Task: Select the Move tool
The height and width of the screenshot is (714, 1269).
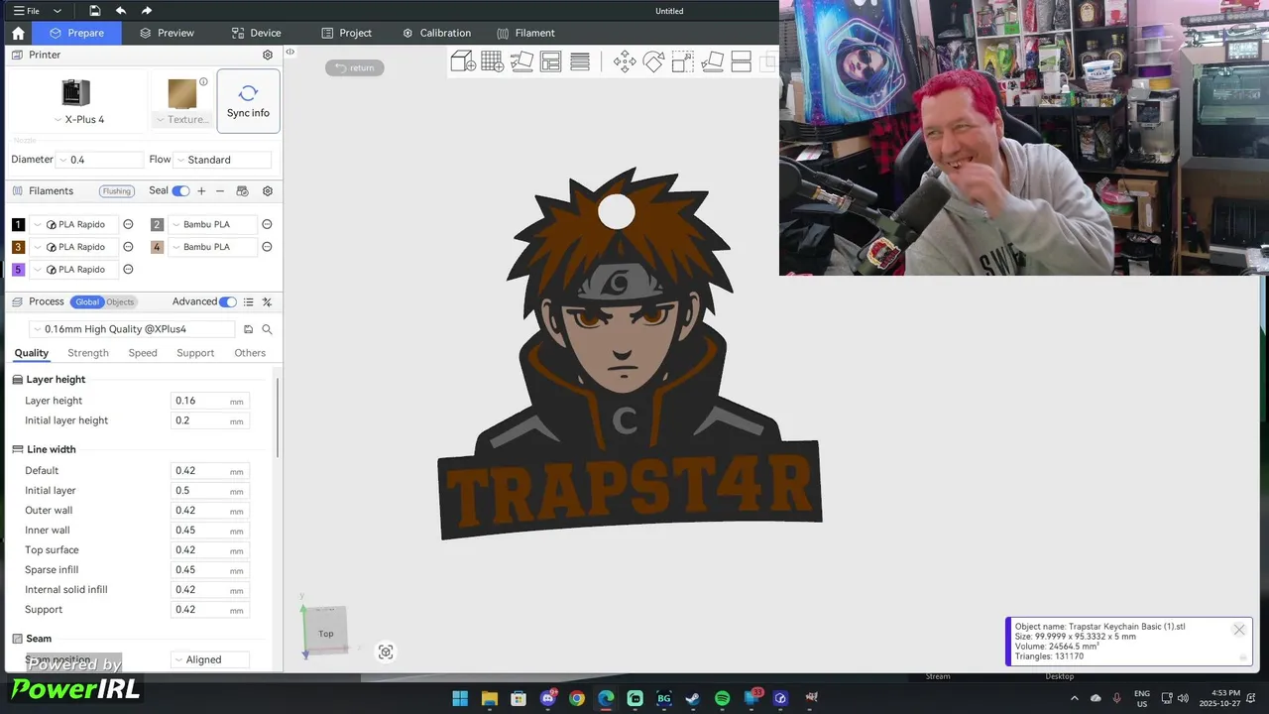Action: (x=625, y=61)
